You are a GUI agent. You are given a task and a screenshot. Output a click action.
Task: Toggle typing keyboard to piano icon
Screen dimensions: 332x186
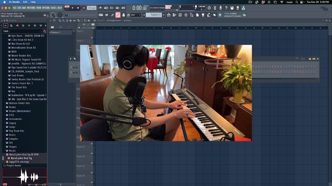pos(101,15)
